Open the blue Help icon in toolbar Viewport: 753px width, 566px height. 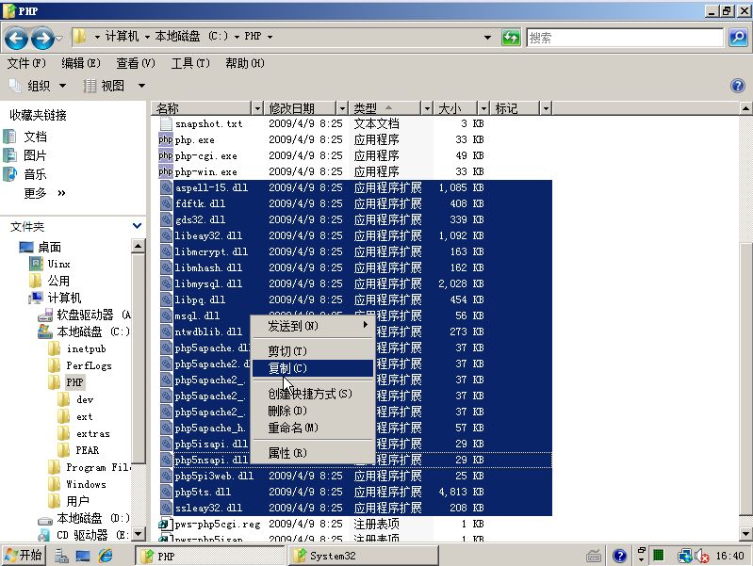tap(738, 86)
